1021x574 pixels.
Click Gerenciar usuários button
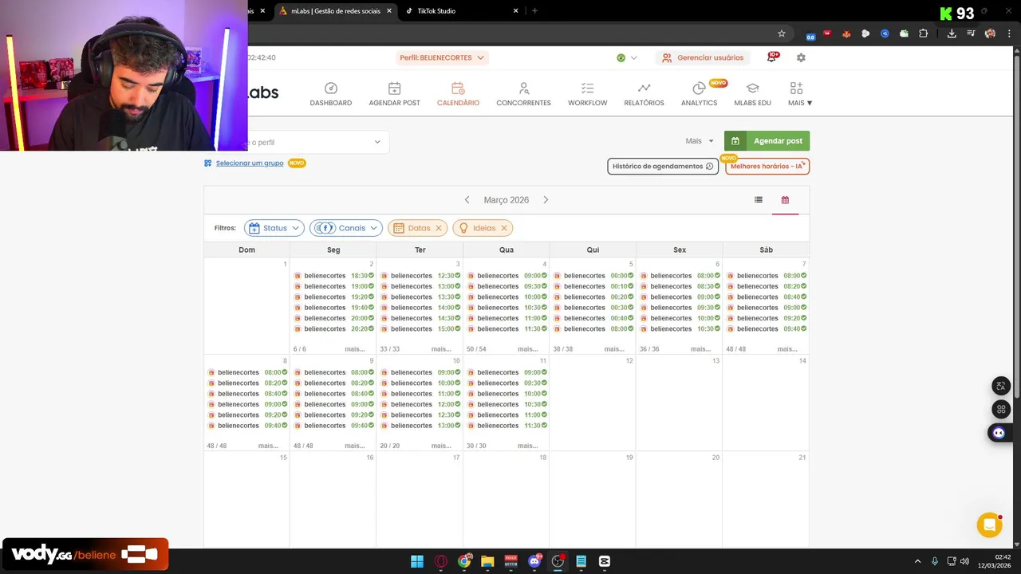pyautogui.click(x=703, y=57)
